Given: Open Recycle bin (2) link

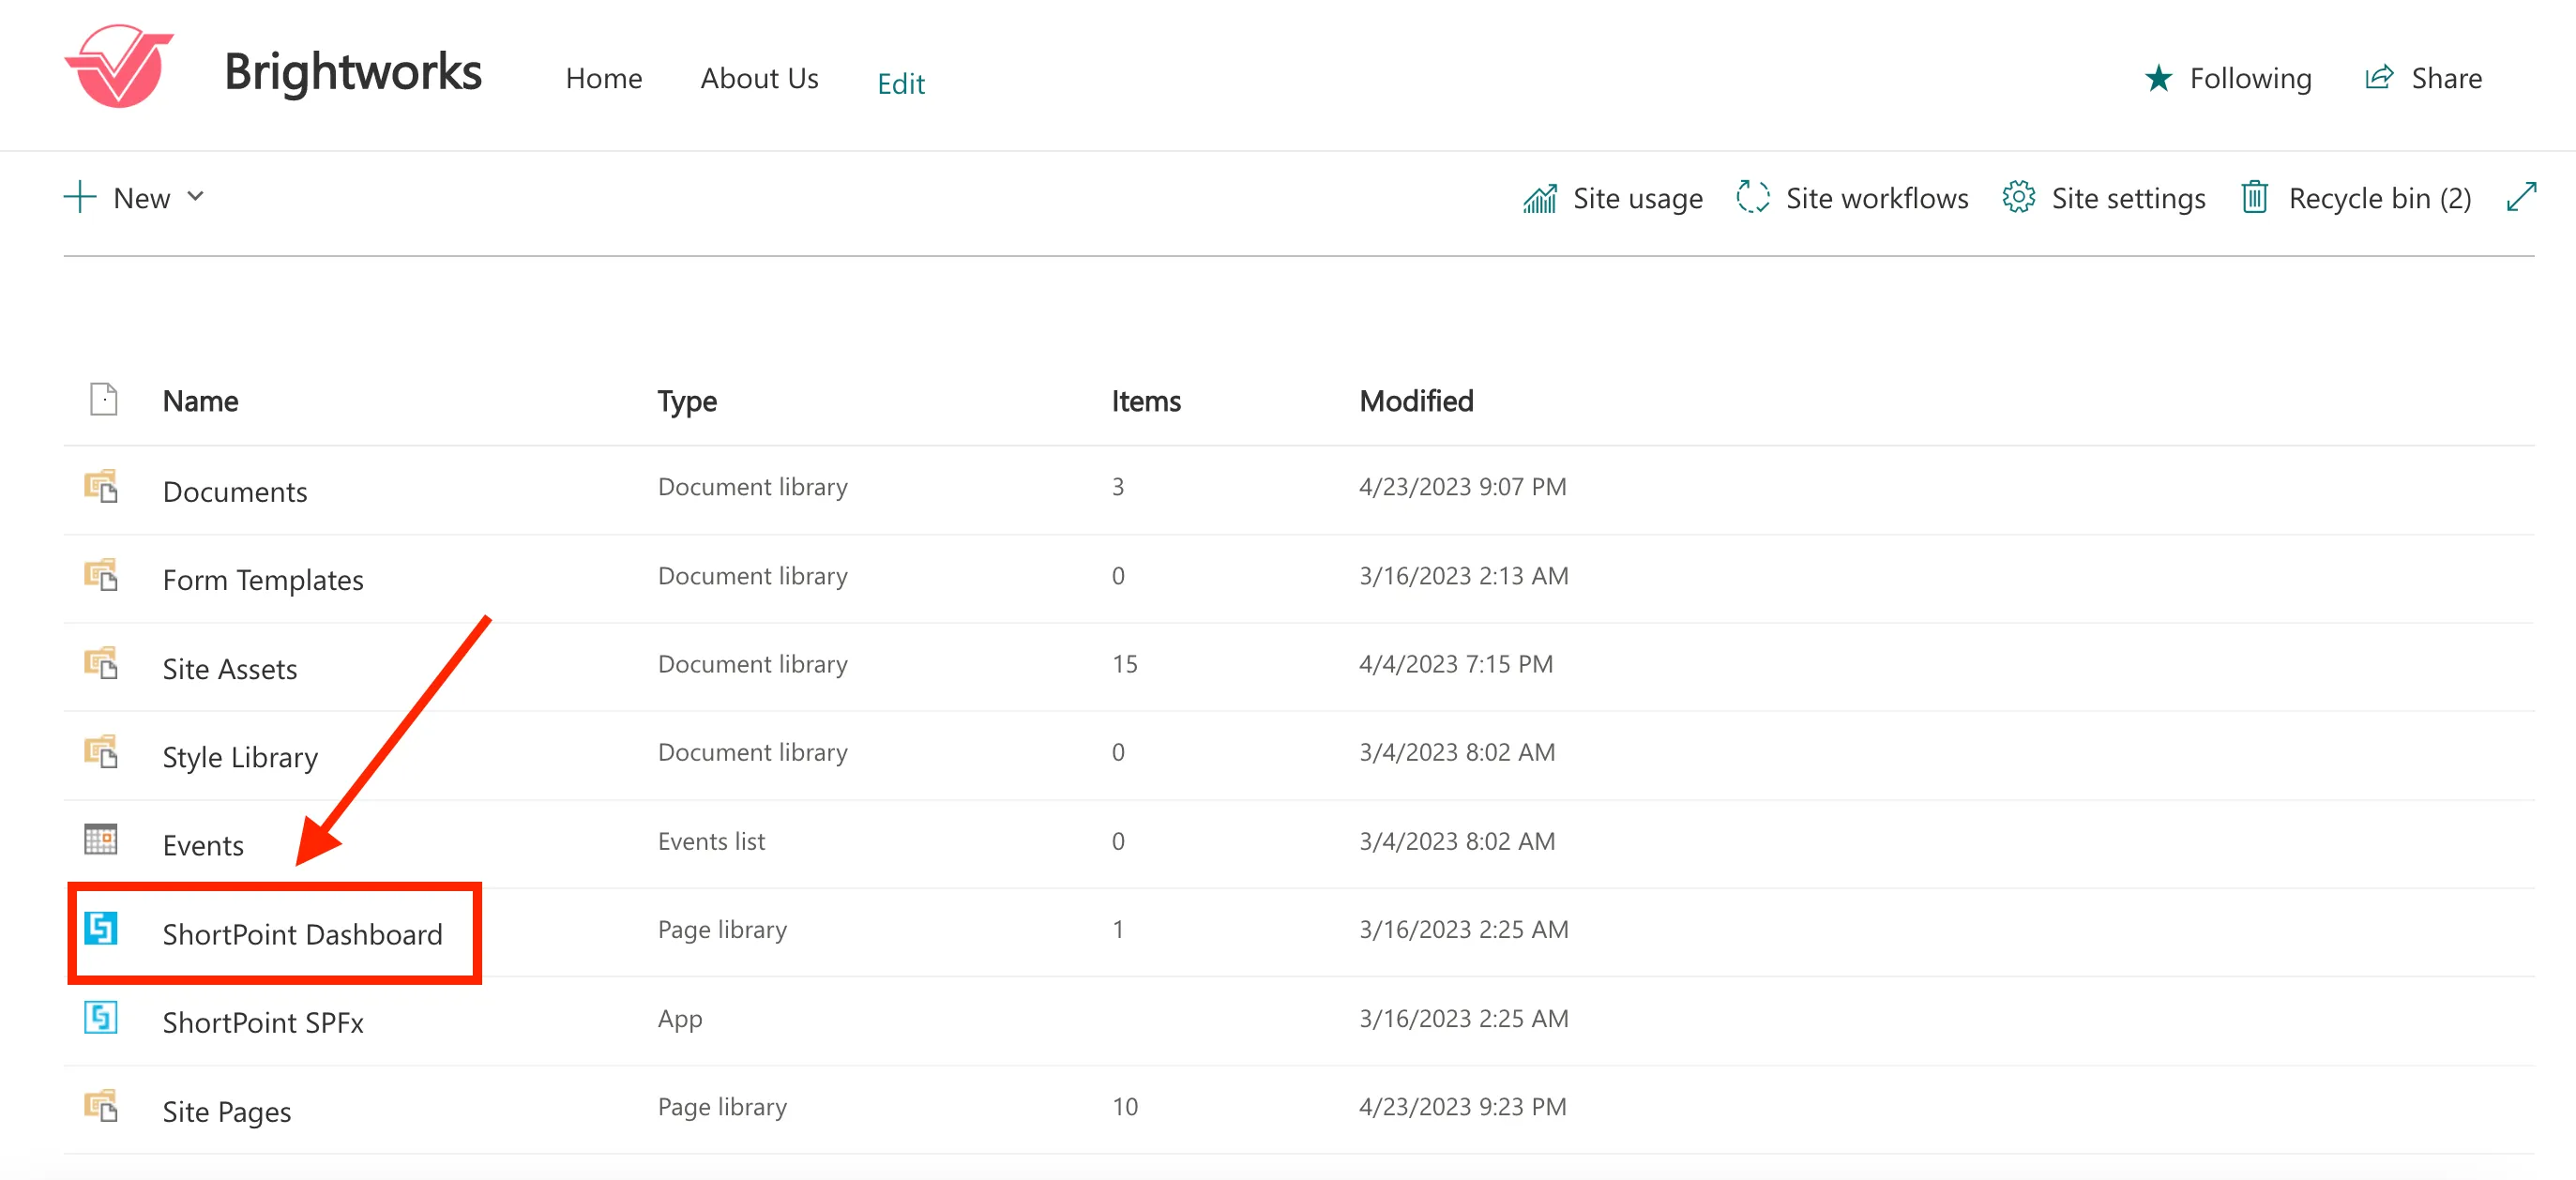Looking at the screenshot, I should pos(2380,198).
